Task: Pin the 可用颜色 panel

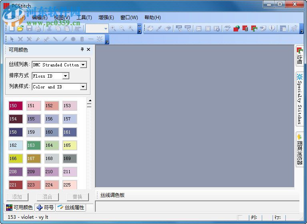Action: [82, 50]
